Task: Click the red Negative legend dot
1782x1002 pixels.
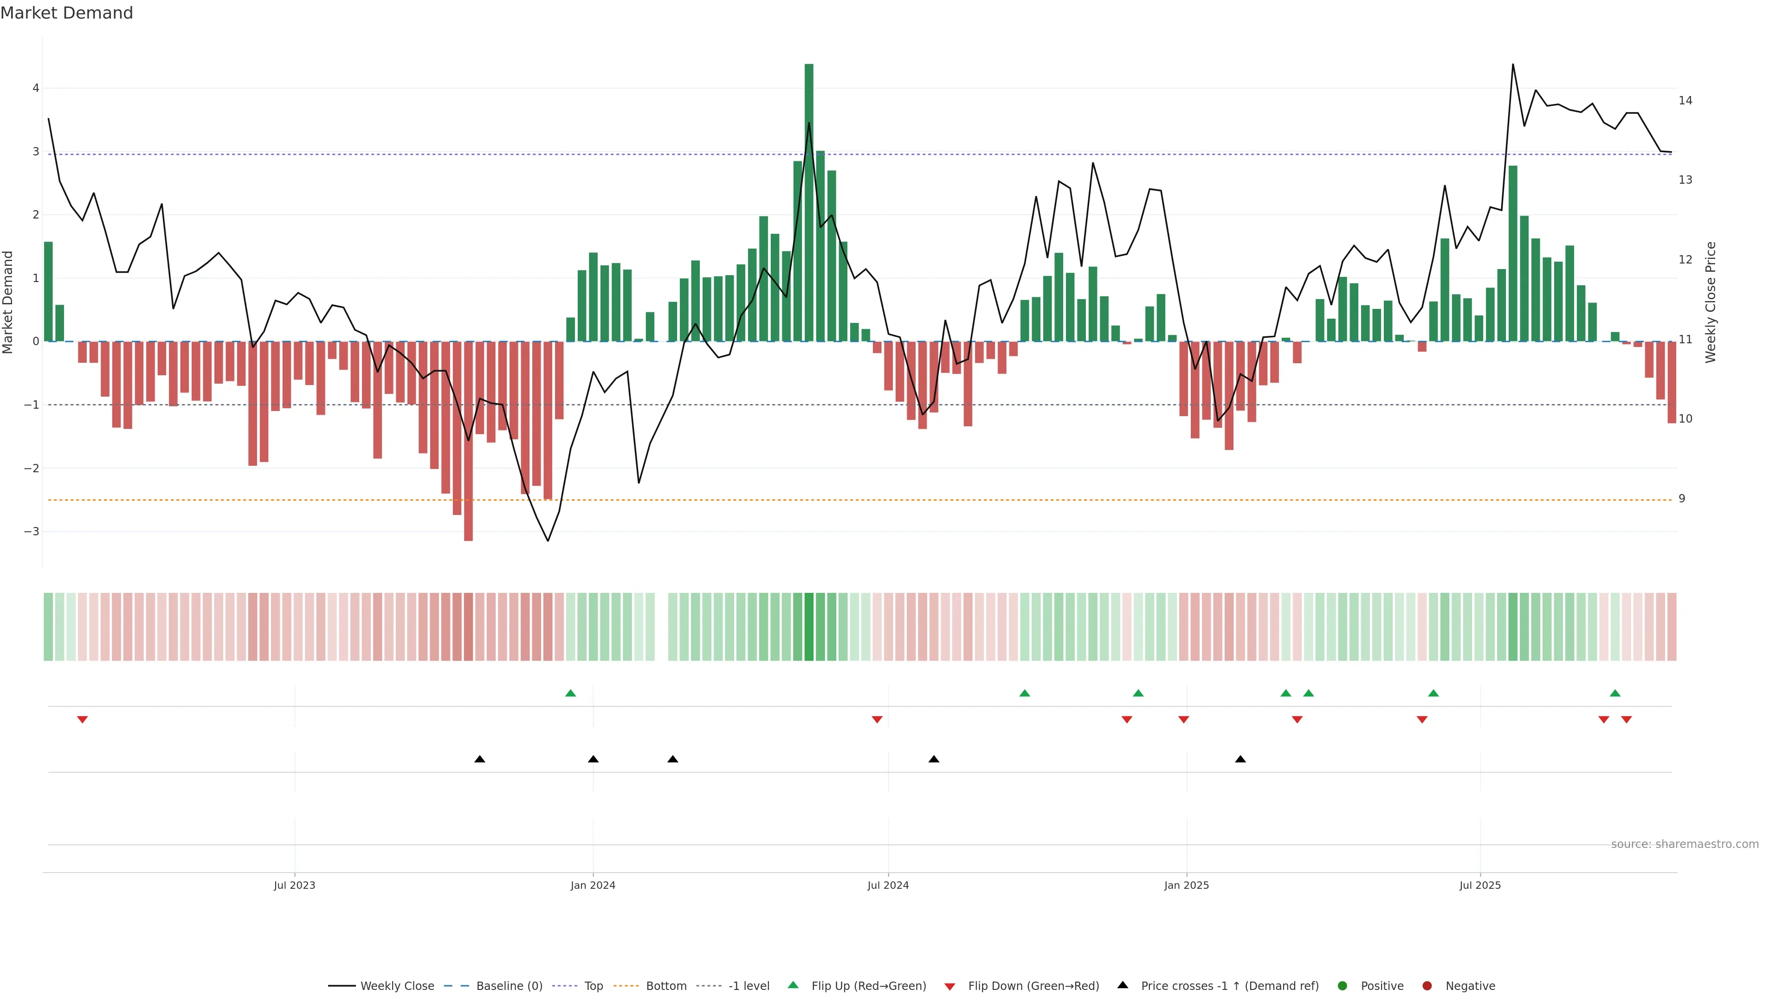Action: tap(1427, 985)
